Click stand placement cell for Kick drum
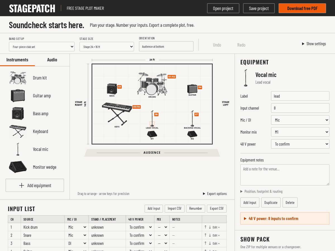The image size is (335, 251). (107, 227)
